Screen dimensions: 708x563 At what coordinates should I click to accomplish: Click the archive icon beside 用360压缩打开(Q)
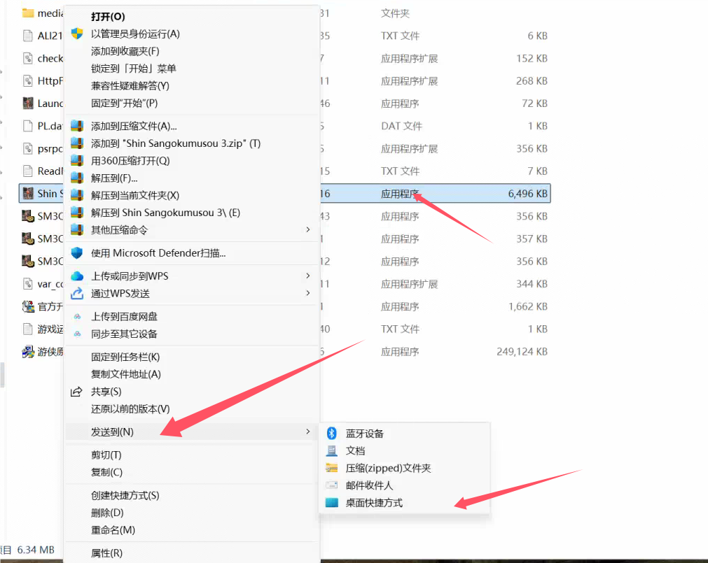77,160
